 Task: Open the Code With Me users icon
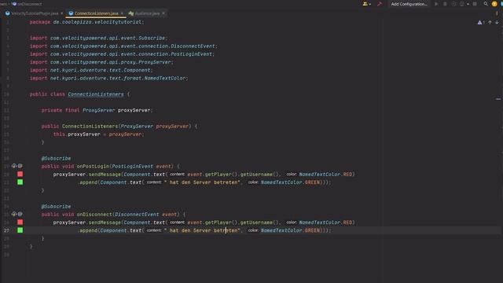click(x=366, y=4)
